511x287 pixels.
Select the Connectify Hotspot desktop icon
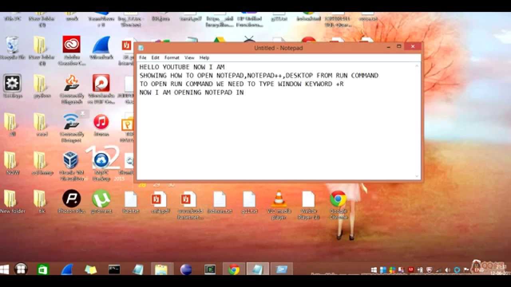tap(71, 128)
